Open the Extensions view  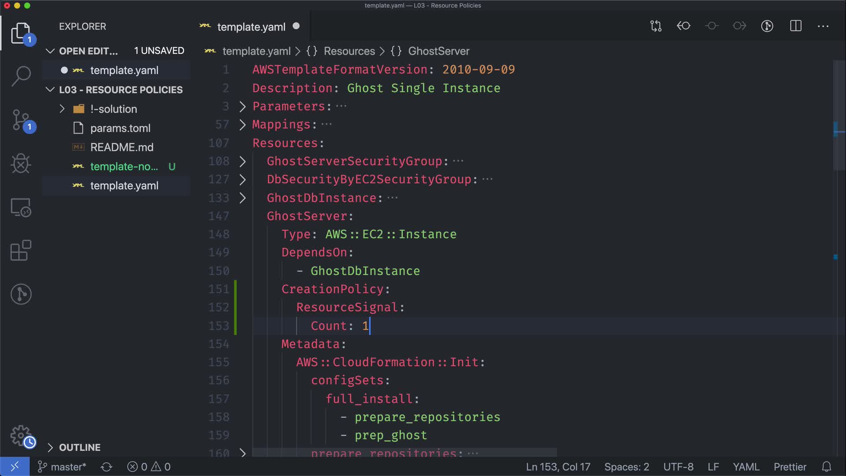click(x=21, y=250)
